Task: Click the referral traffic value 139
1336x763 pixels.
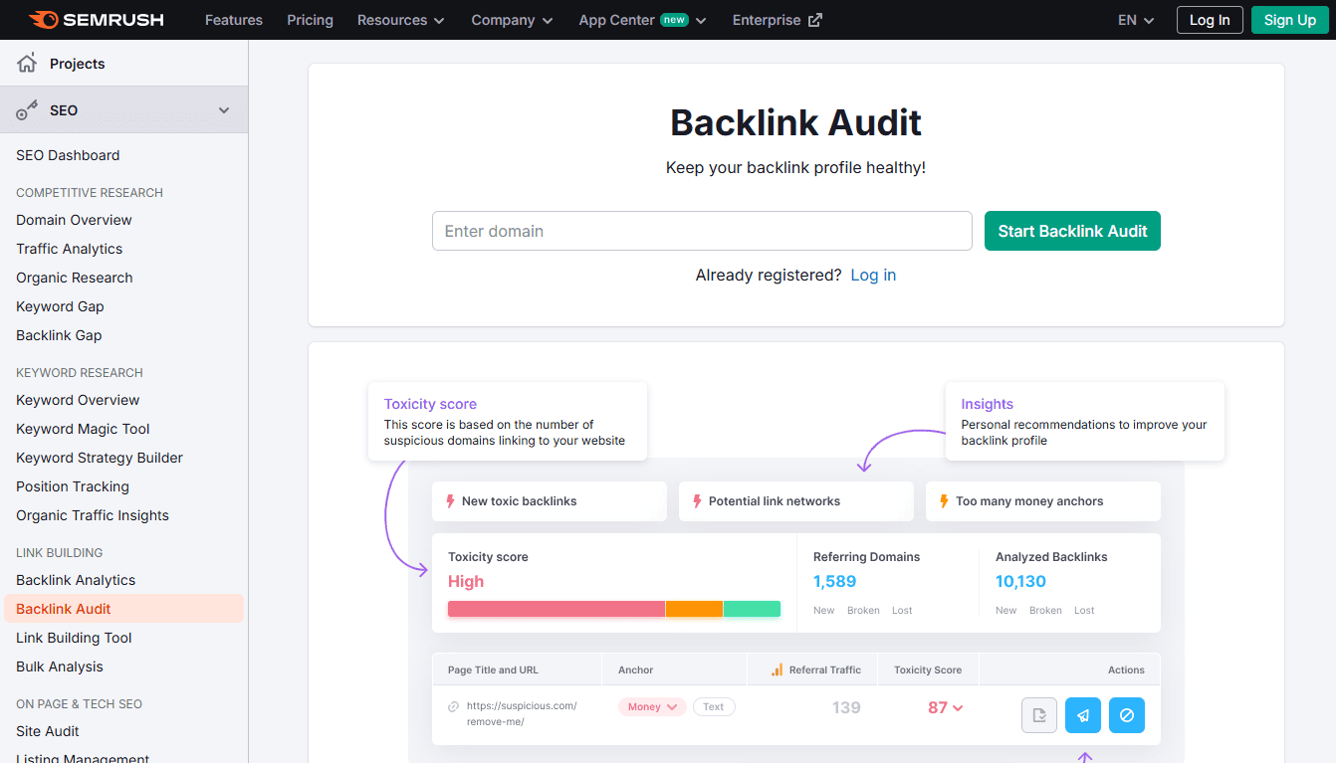Action: 846,707
